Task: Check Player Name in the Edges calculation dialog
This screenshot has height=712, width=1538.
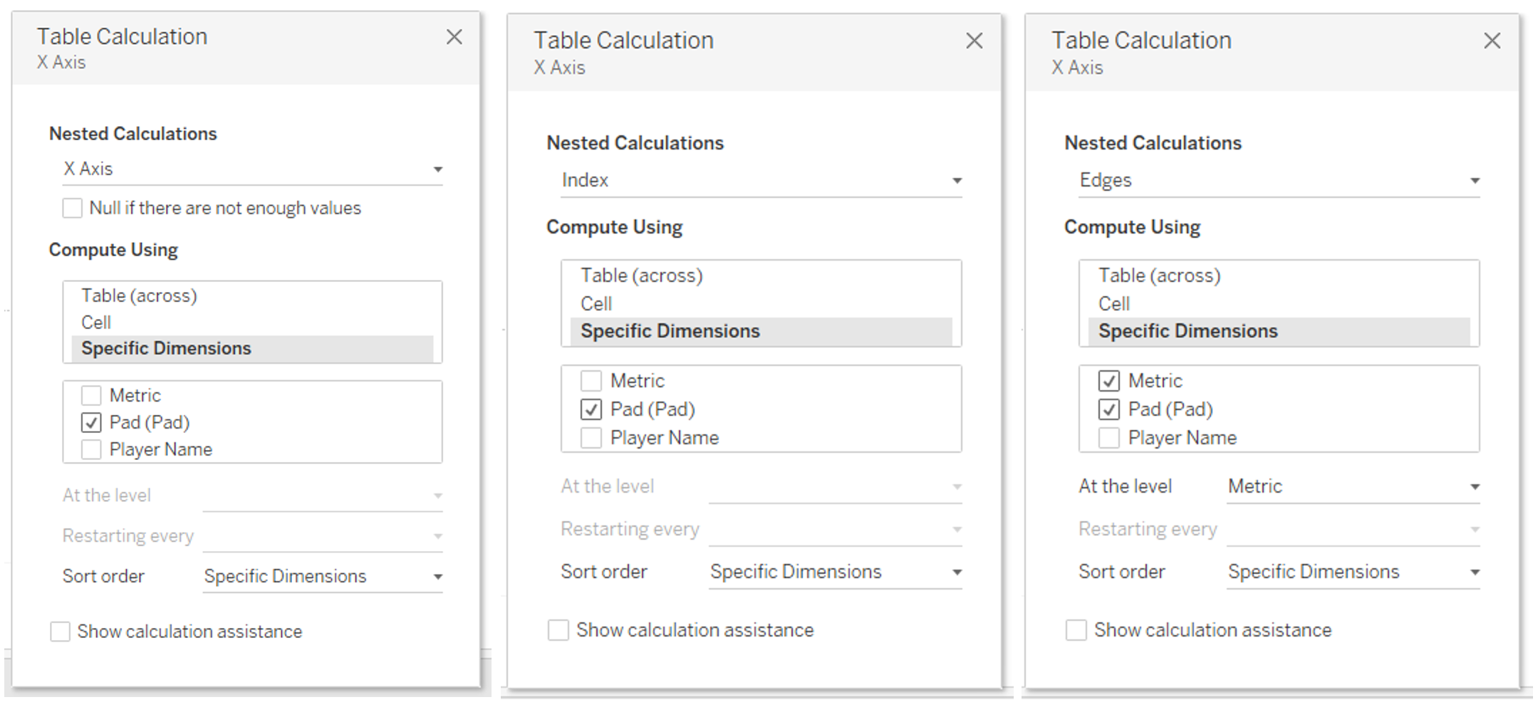Action: pos(1108,438)
